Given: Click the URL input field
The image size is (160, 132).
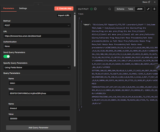Looking at the screenshot, I should point(36,36).
